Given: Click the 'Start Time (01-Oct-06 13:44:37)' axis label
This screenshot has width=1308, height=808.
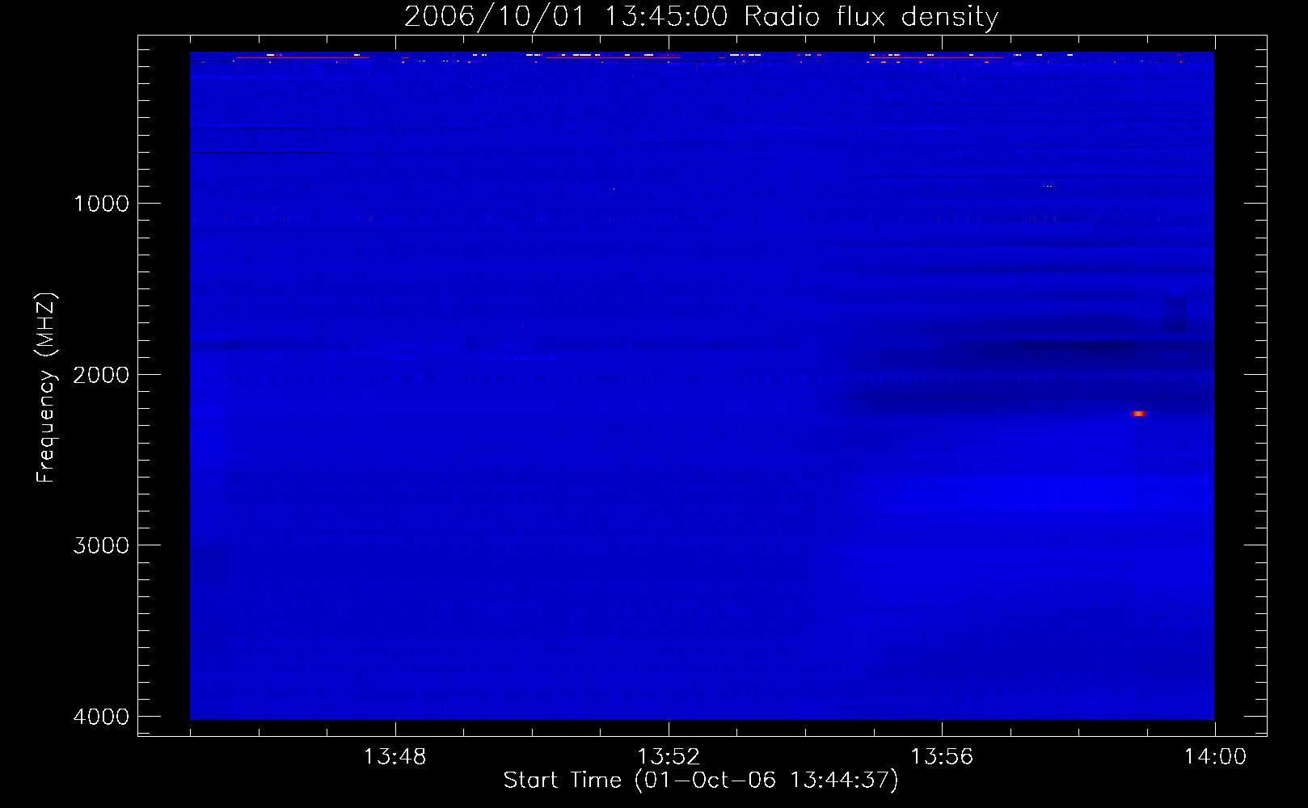Looking at the screenshot, I should [x=701, y=781].
